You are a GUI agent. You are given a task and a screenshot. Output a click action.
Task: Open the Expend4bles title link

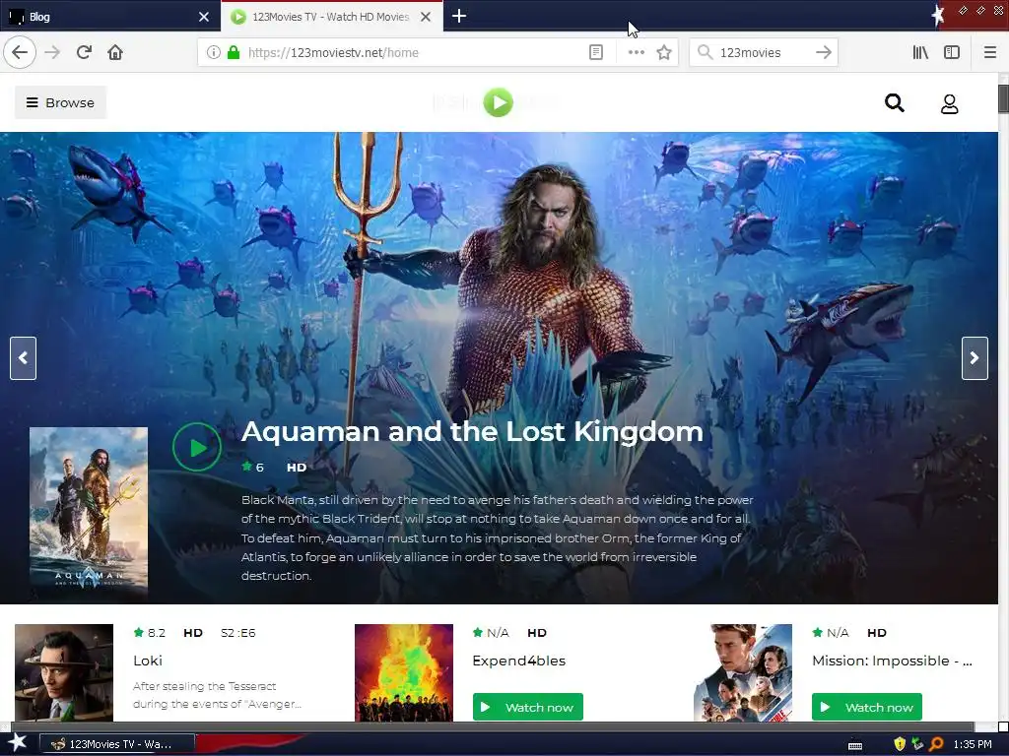click(x=518, y=661)
